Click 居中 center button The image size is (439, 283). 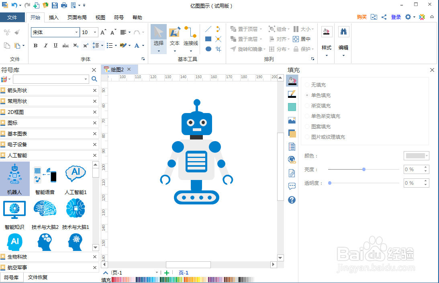tap(302, 39)
